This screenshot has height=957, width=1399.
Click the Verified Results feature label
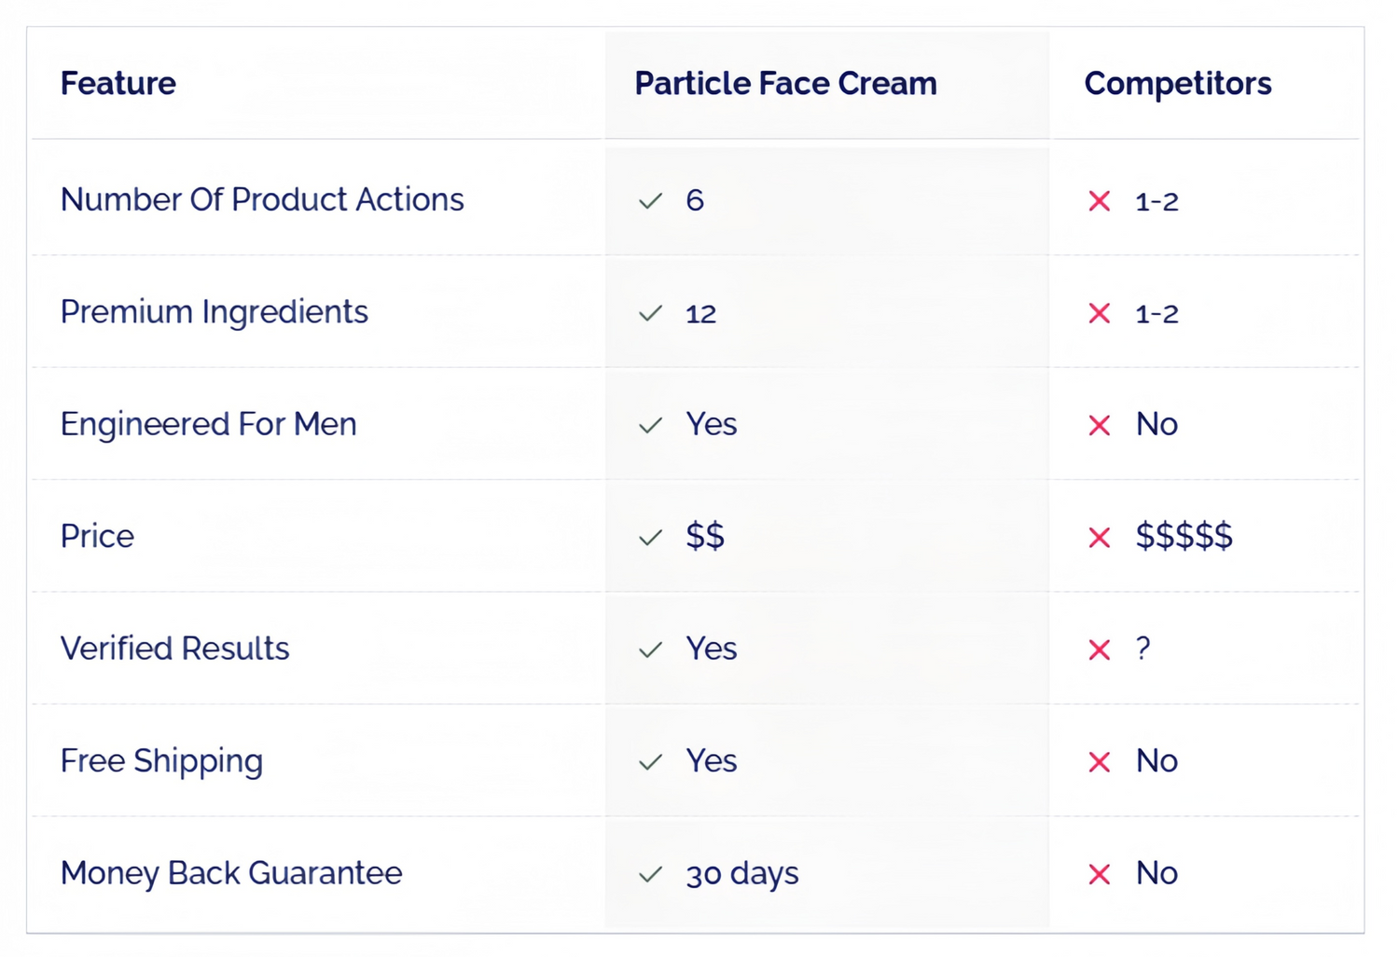(x=175, y=649)
